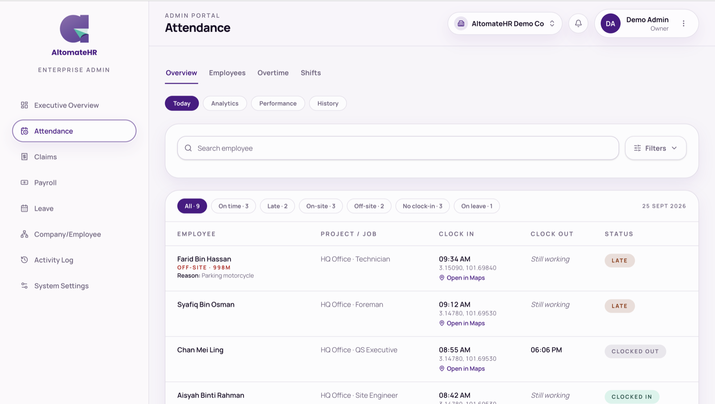Filter by Off-site · 2
715x404 pixels.
(369, 206)
